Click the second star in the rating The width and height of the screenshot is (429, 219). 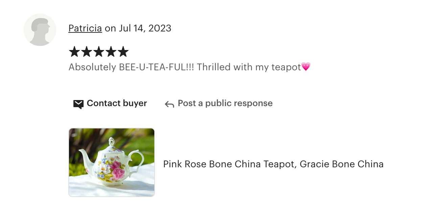[86, 51]
